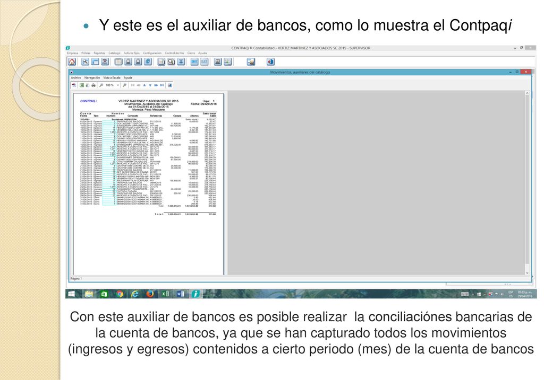Open the Control de IVA menu
This screenshot has width=544, height=380.
tap(174, 53)
